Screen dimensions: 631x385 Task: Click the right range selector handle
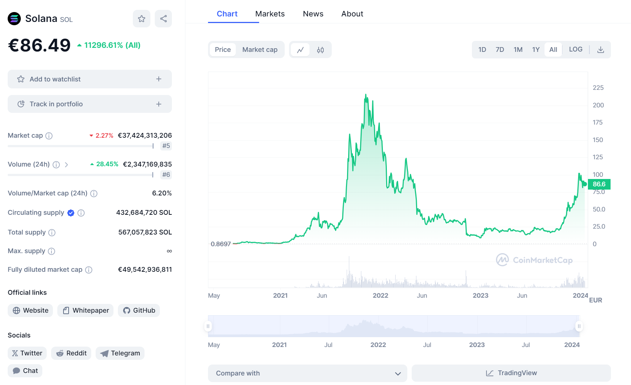click(579, 326)
